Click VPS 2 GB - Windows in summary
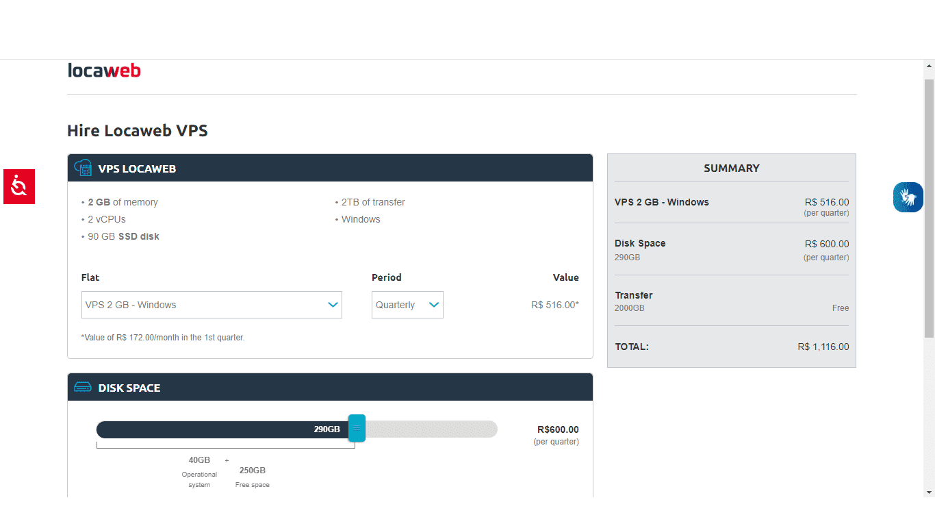The image size is (935, 526). (x=662, y=202)
